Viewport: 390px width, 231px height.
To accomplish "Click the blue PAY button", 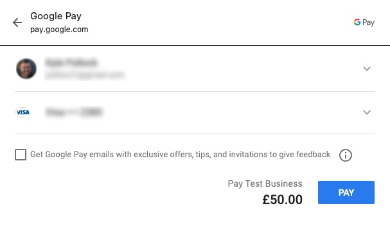I will coord(346,193).
